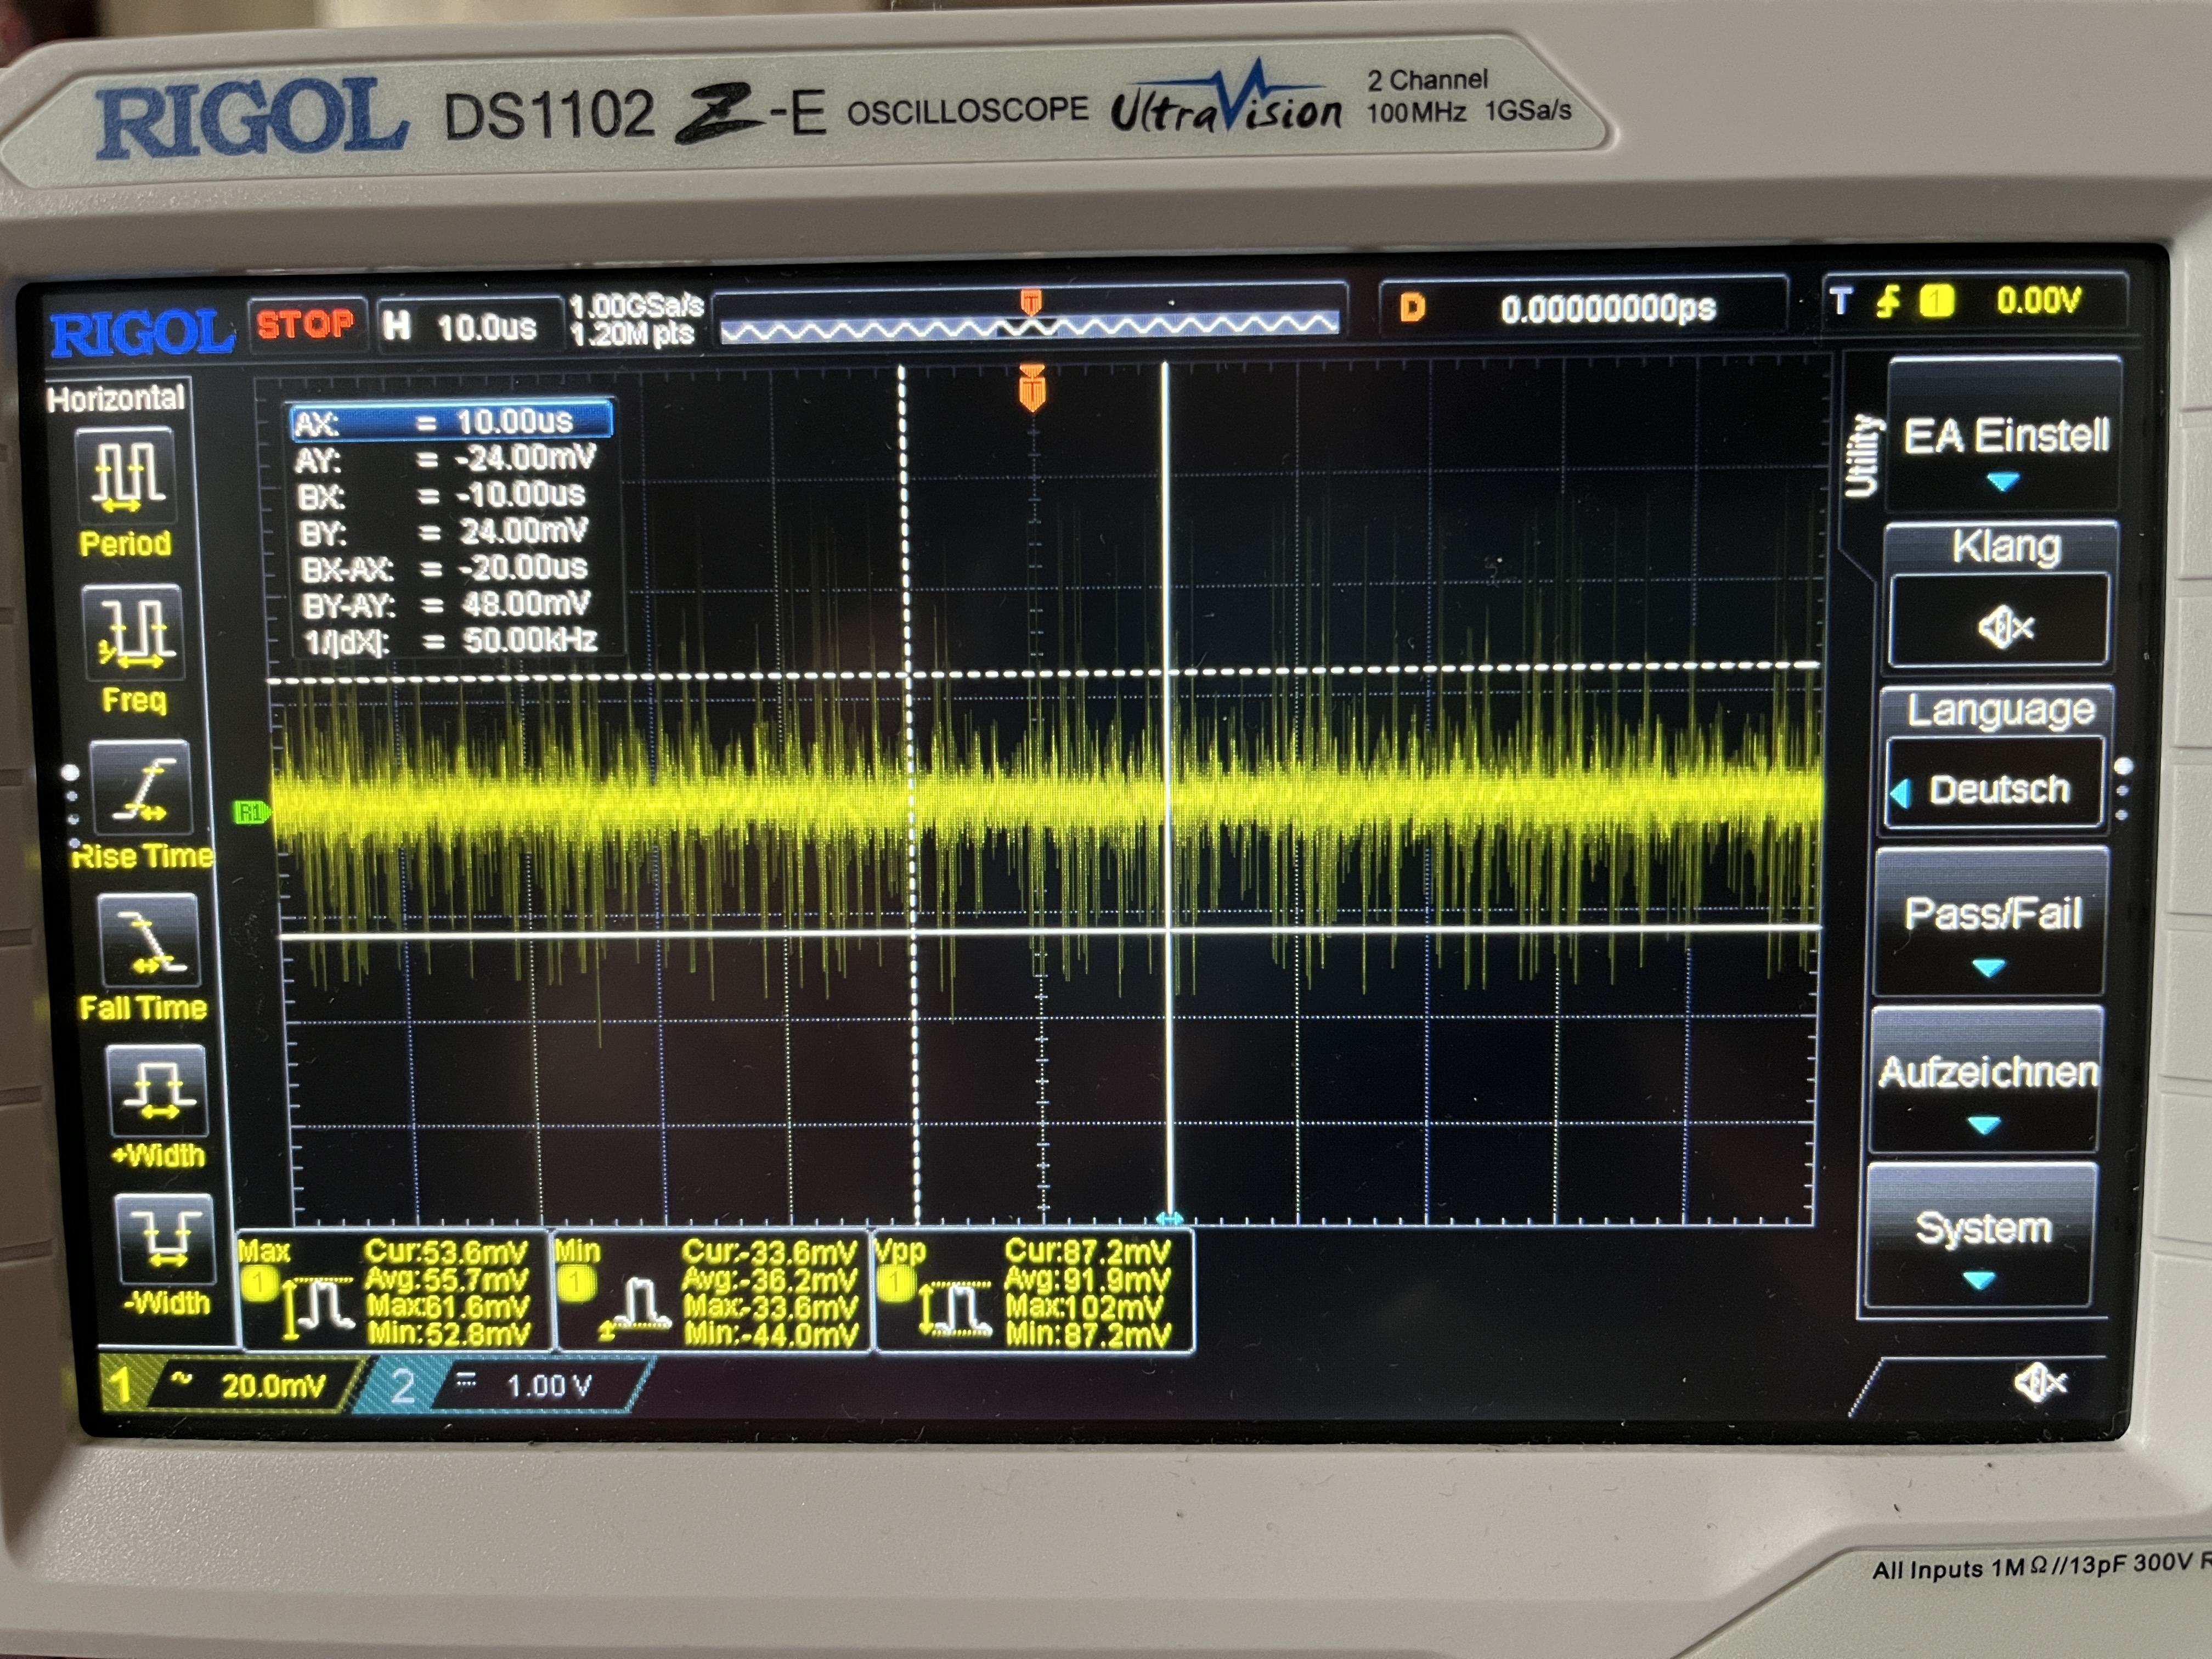Select the highlighted AX cursor field
Viewport: 2212px width, 1659px height.
pos(450,421)
